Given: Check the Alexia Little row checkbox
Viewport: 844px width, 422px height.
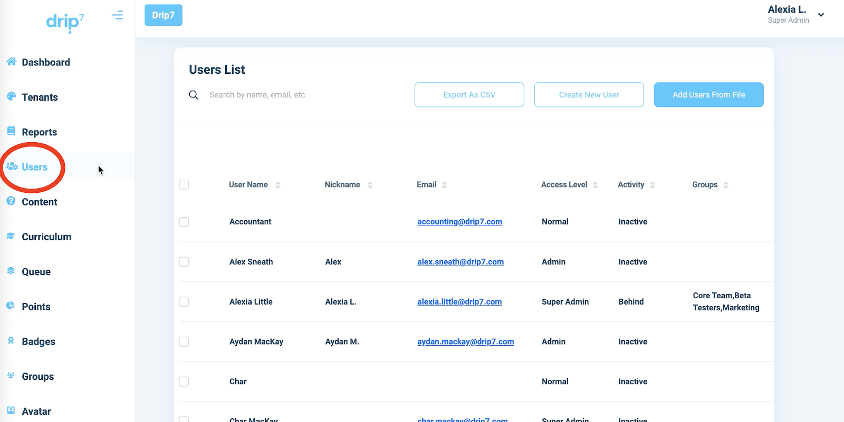Looking at the screenshot, I should pyautogui.click(x=184, y=302).
